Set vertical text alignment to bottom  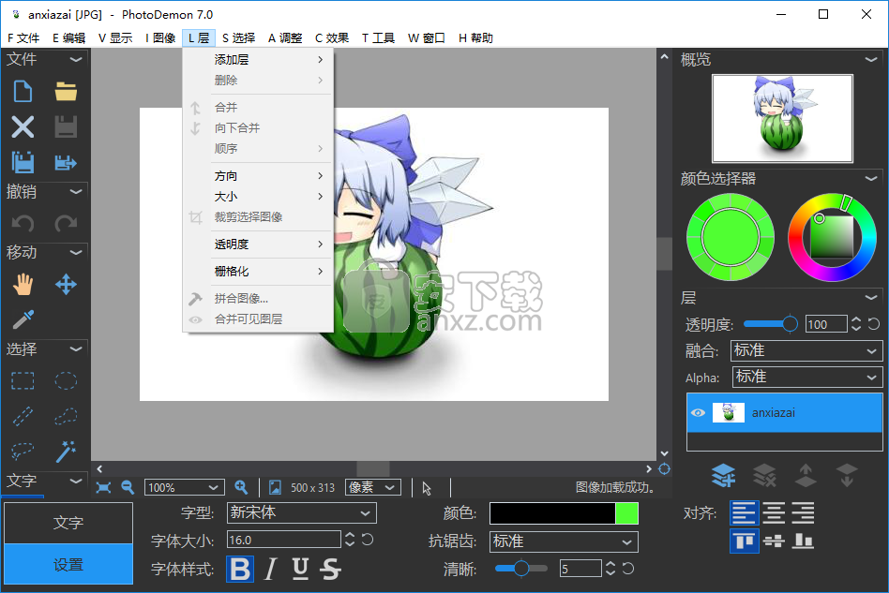click(803, 541)
